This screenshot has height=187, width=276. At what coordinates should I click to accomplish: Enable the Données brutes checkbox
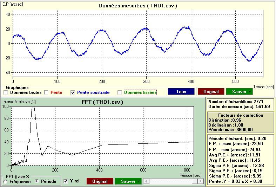coord(6,92)
